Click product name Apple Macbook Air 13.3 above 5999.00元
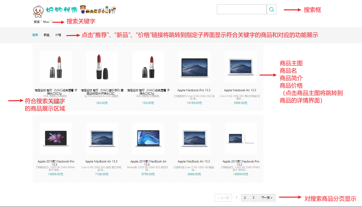This screenshot has width=362, height=207. pyautogui.click(x=240, y=90)
